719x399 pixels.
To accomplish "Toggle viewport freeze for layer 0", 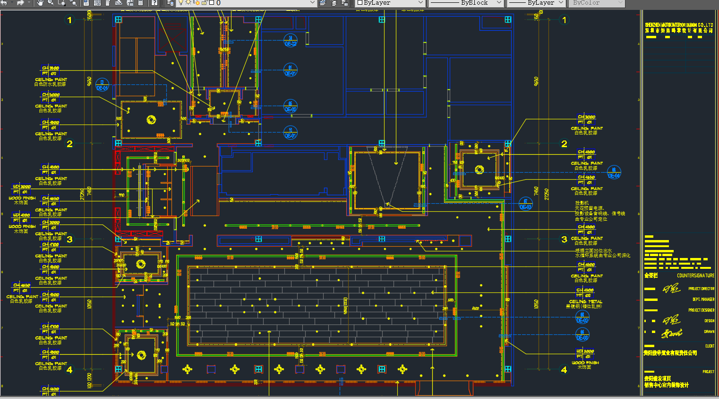I will [x=197, y=2].
